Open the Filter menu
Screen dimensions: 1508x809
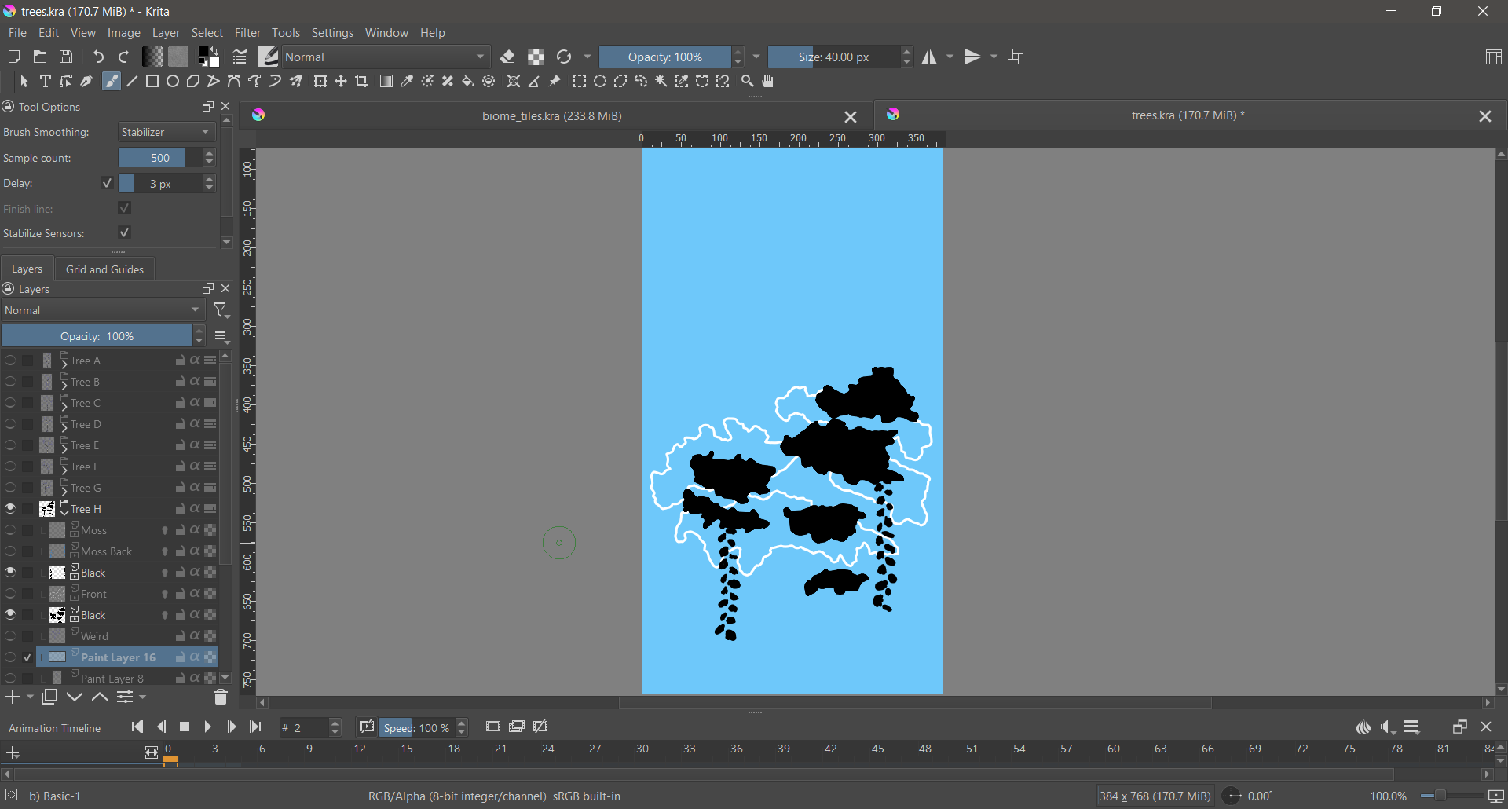tap(247, 33)
